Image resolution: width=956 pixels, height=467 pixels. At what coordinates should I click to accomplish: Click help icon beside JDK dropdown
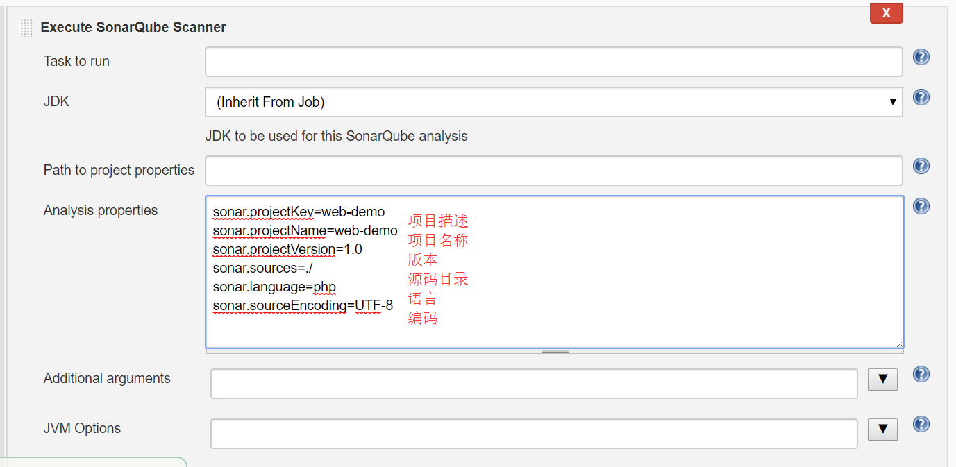pos(921,97)
